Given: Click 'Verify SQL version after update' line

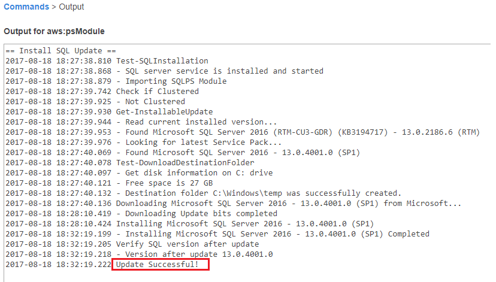Looking at the screenshot, I should pyautogui.click(x=132, y=244).
